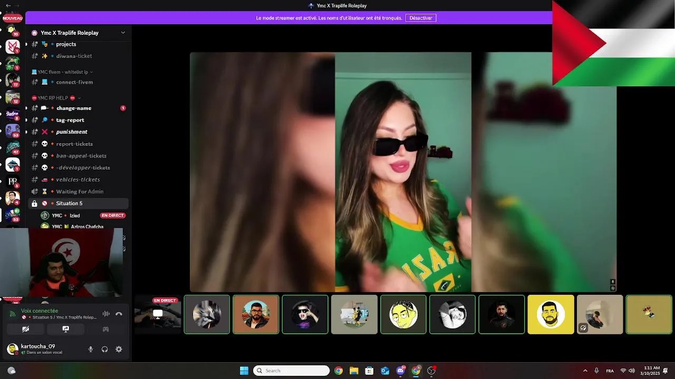This screenshot has height=379, width=675.
Task: Select the participant tile with yellow bearded avatar
Action: pos(551,314)
